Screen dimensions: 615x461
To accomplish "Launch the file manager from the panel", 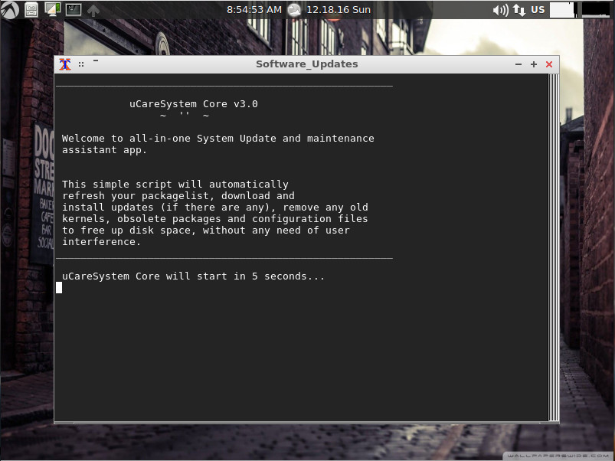I will point(31,10).
